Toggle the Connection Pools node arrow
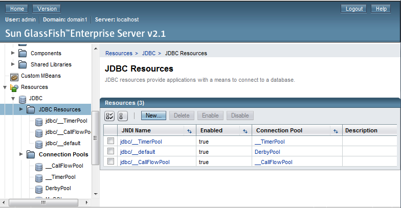 click(x=21, y=154)
